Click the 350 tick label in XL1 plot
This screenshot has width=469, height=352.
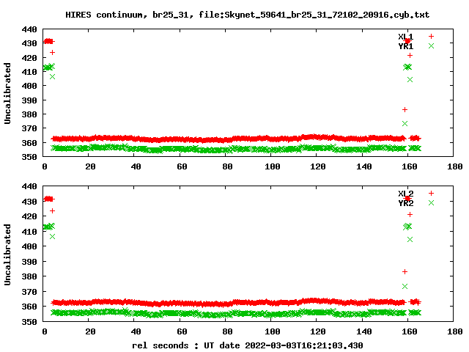pos(29,157)
